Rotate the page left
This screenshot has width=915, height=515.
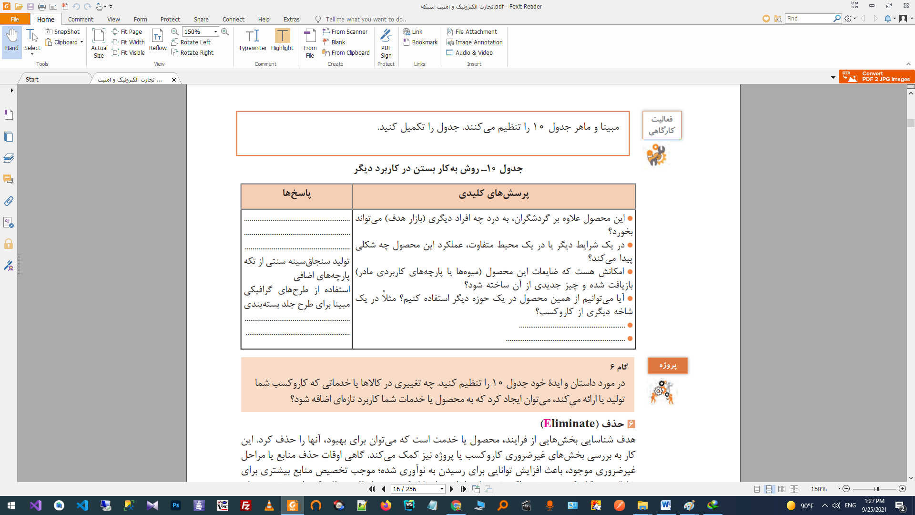click(191, 42)
